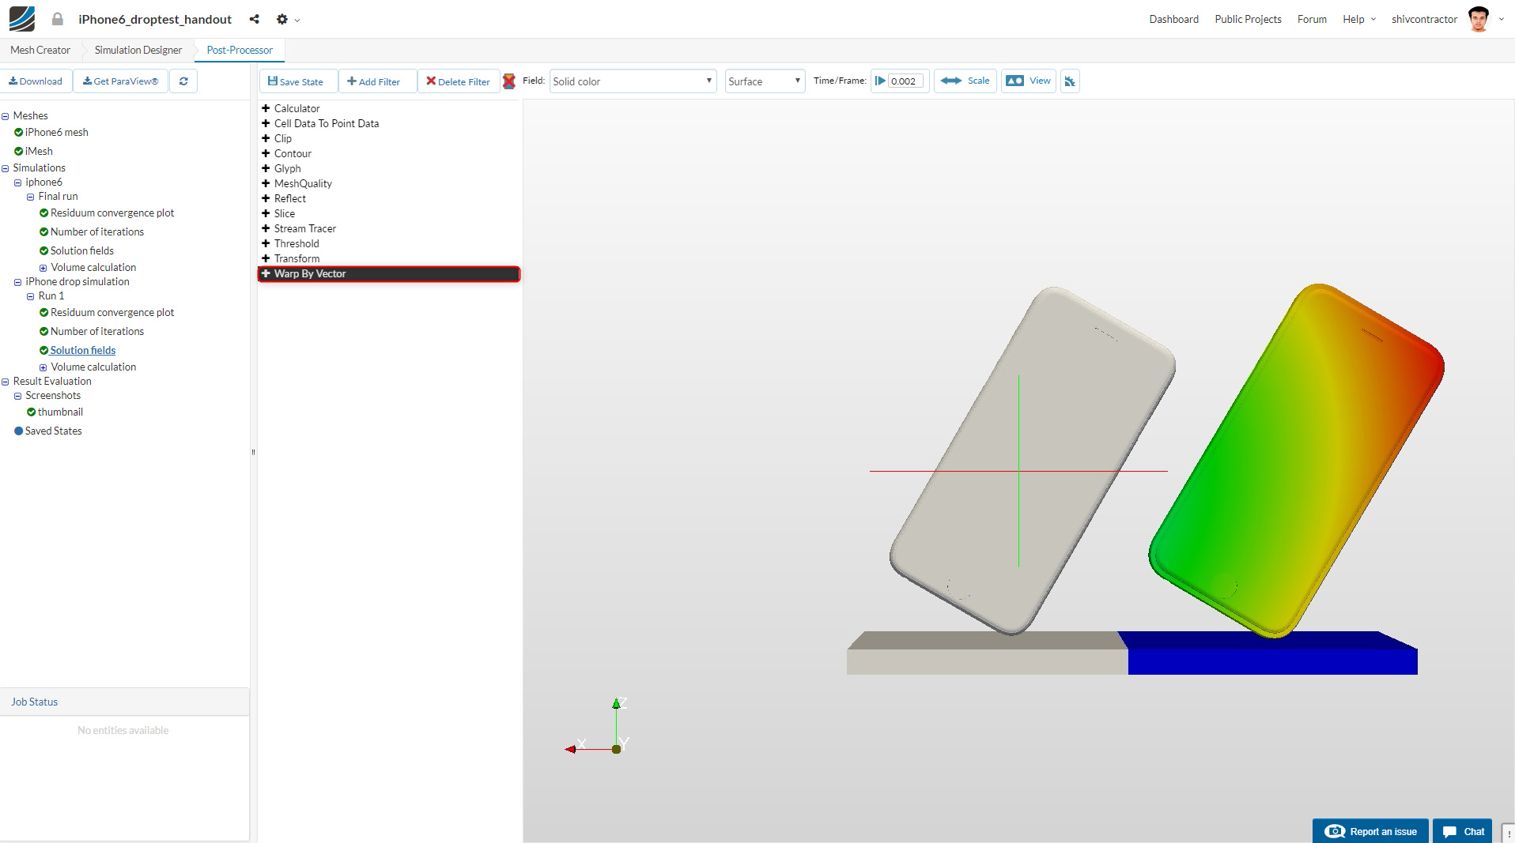Click the Add Filter button
The width and height of the screenshot is (1515, 843).
377,81
